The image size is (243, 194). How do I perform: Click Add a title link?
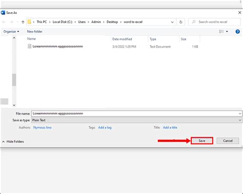[170, 127]
